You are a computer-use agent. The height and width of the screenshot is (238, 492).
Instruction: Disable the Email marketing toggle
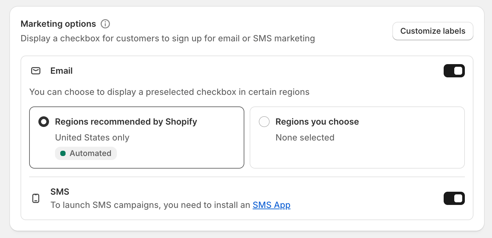454,71
